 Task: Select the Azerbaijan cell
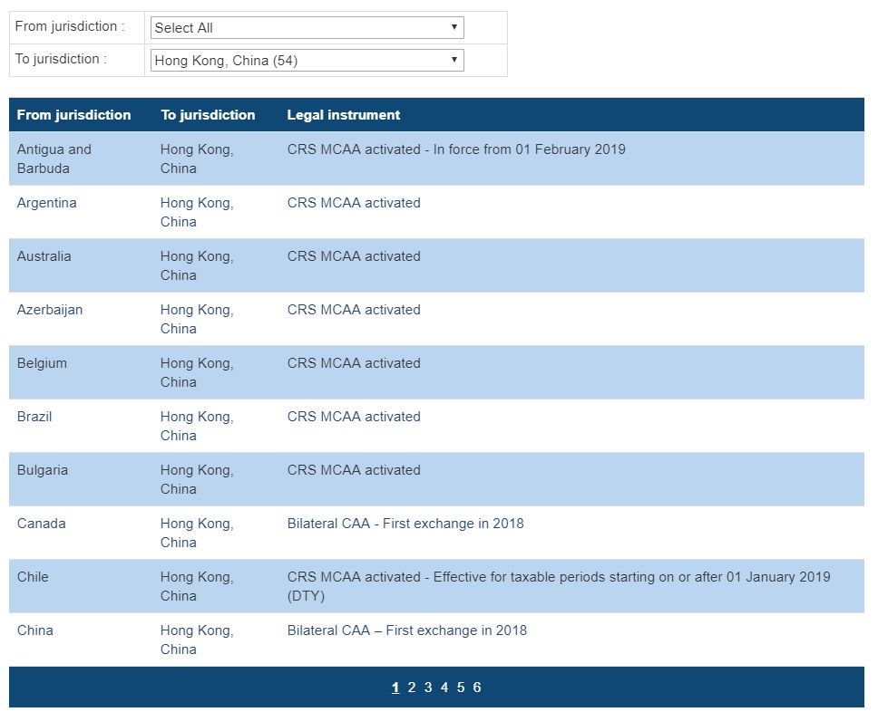(x=50, y=310)
